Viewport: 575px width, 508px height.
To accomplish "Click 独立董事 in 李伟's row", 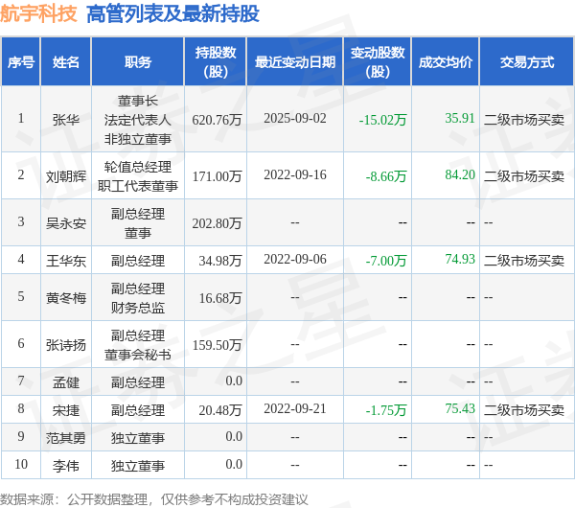I will coord(137,466).
